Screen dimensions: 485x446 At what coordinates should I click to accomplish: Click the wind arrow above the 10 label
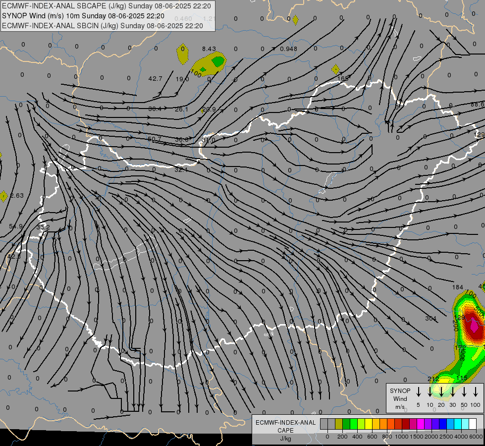(x=430, y=391)
